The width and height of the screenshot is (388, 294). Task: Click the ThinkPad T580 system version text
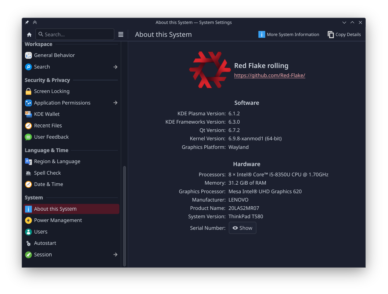[246, 217]
